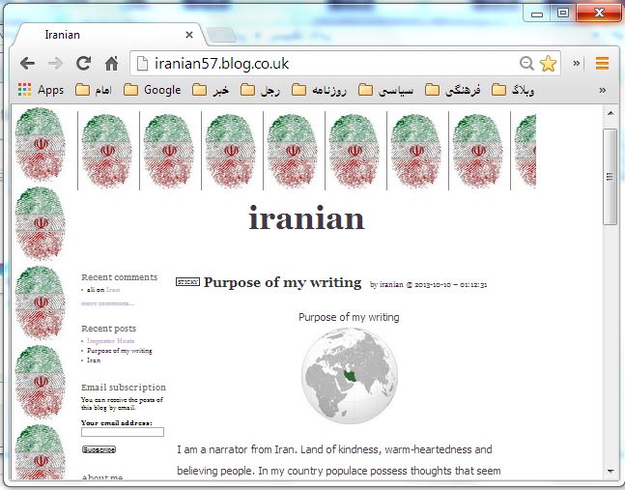Click the Recent comments heading

point(119,277)
